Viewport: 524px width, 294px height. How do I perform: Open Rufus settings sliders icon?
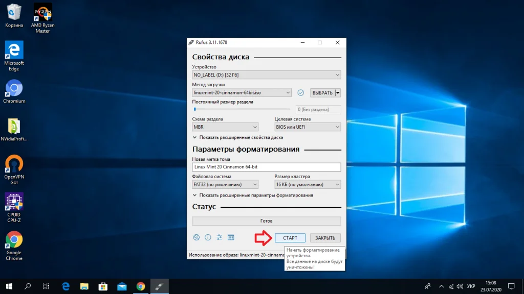220,237
